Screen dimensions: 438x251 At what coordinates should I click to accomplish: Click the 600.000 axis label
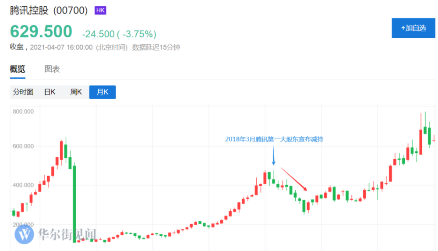pyautogui.click(x=23, y=146)
